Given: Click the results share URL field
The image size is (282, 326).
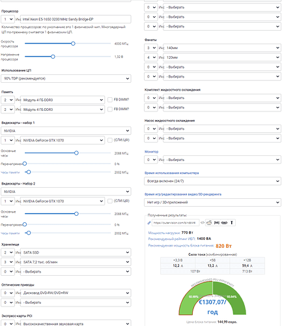Looking at the screenshot, I should (176, 223).
